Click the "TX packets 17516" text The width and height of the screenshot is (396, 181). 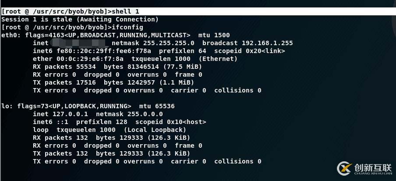65,82
